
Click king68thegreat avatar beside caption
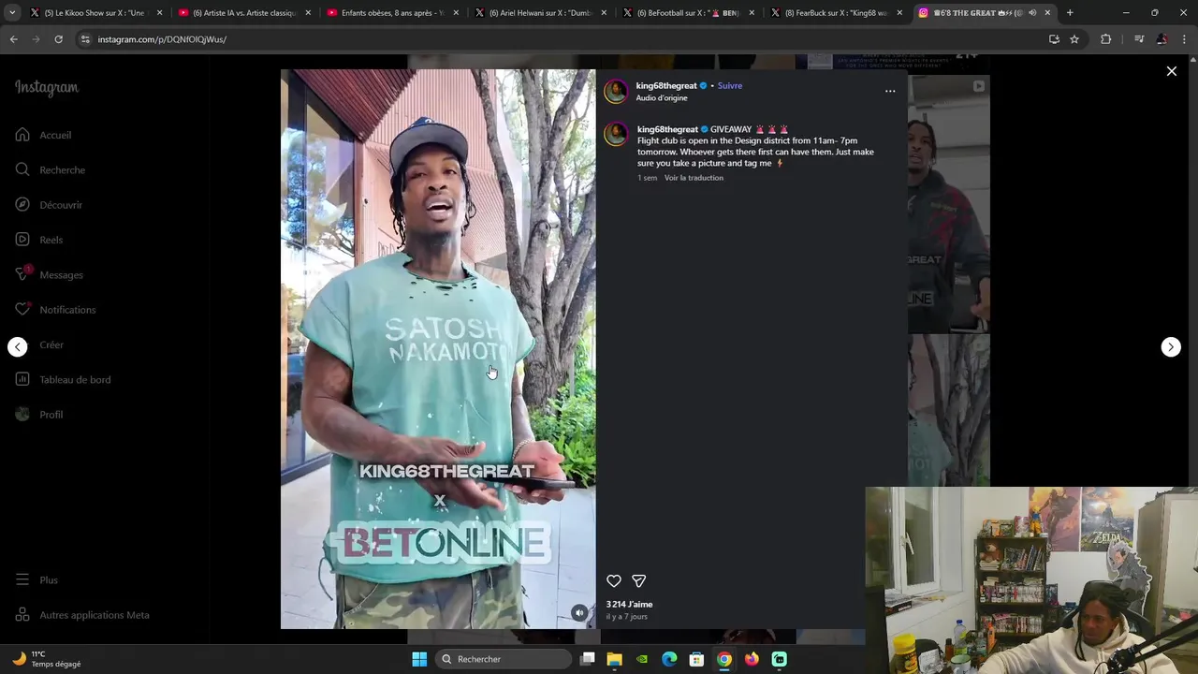pyautogui.click(x=616, y=134)
